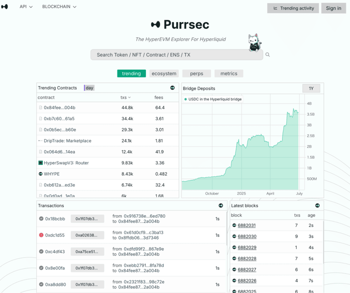
Task: Open HyperSwapV3: Router contract
Action: point(66,163)
